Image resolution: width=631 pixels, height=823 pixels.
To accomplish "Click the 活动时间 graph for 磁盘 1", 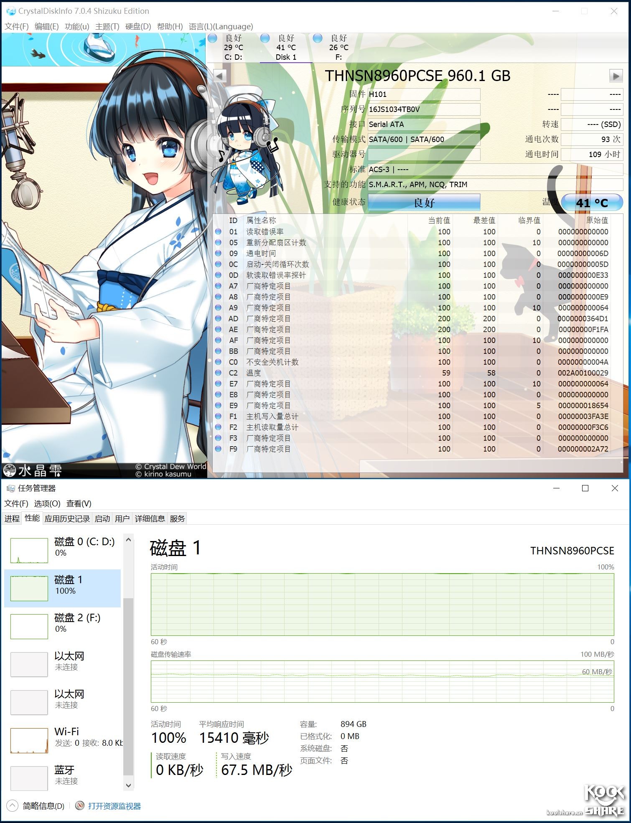I will pyautogui.click(x=382, y=605).
